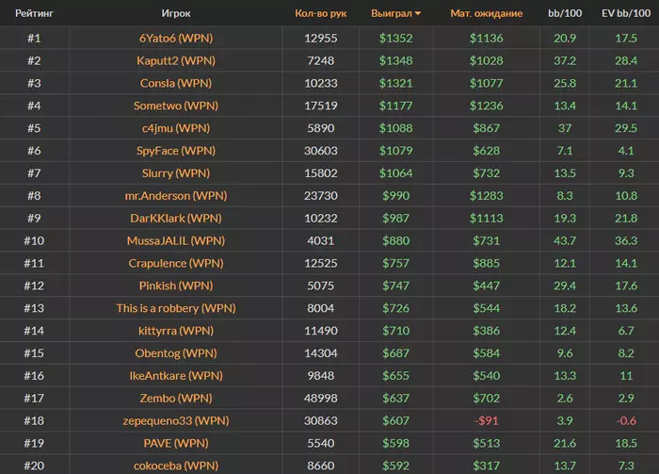
Task: Click the Рейтинг column header
Action: pyautogui.click(x=33, y=14)
